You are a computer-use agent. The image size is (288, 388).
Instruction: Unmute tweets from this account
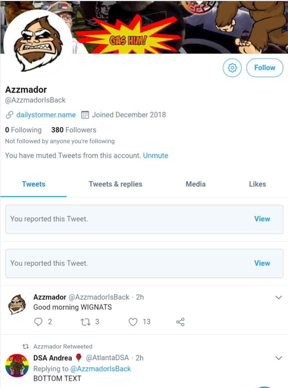pyautogui.click(x=156, y=156)
